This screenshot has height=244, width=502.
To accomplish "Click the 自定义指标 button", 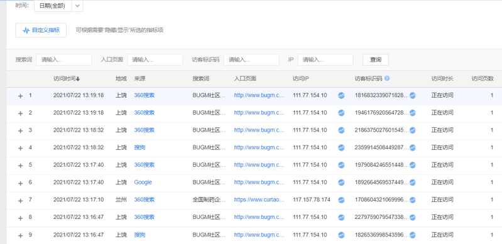I will (x=41, y=30).
